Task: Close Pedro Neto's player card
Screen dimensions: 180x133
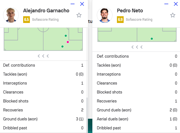Action: (x=176, y=4)
